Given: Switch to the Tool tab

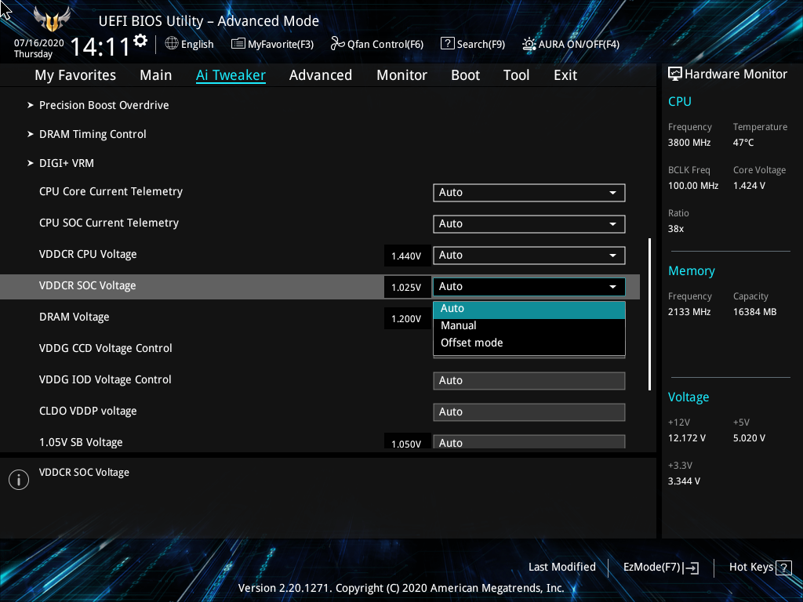Looking at the screenshot, I should [516, 75].
